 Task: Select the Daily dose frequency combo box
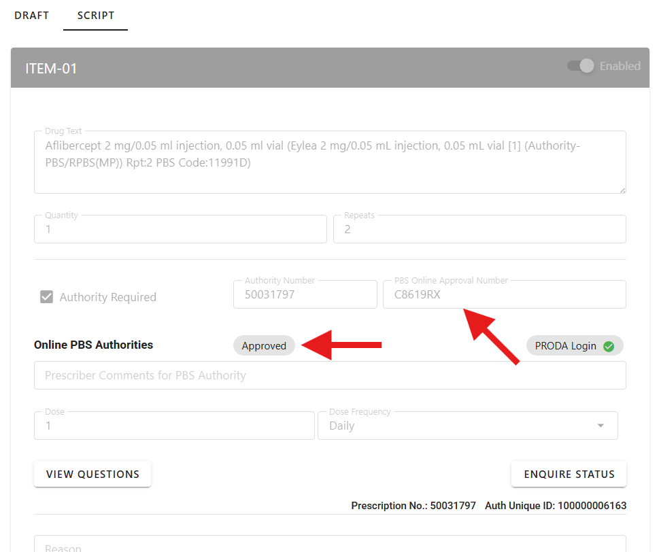456,426
